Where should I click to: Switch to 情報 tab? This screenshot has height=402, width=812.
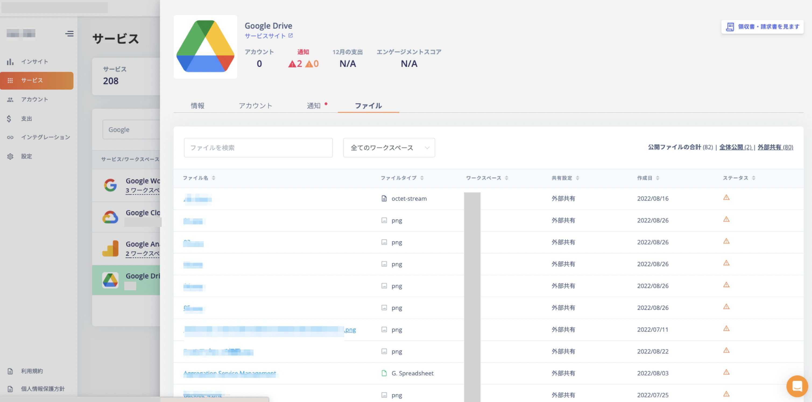(x=198, y=106)
